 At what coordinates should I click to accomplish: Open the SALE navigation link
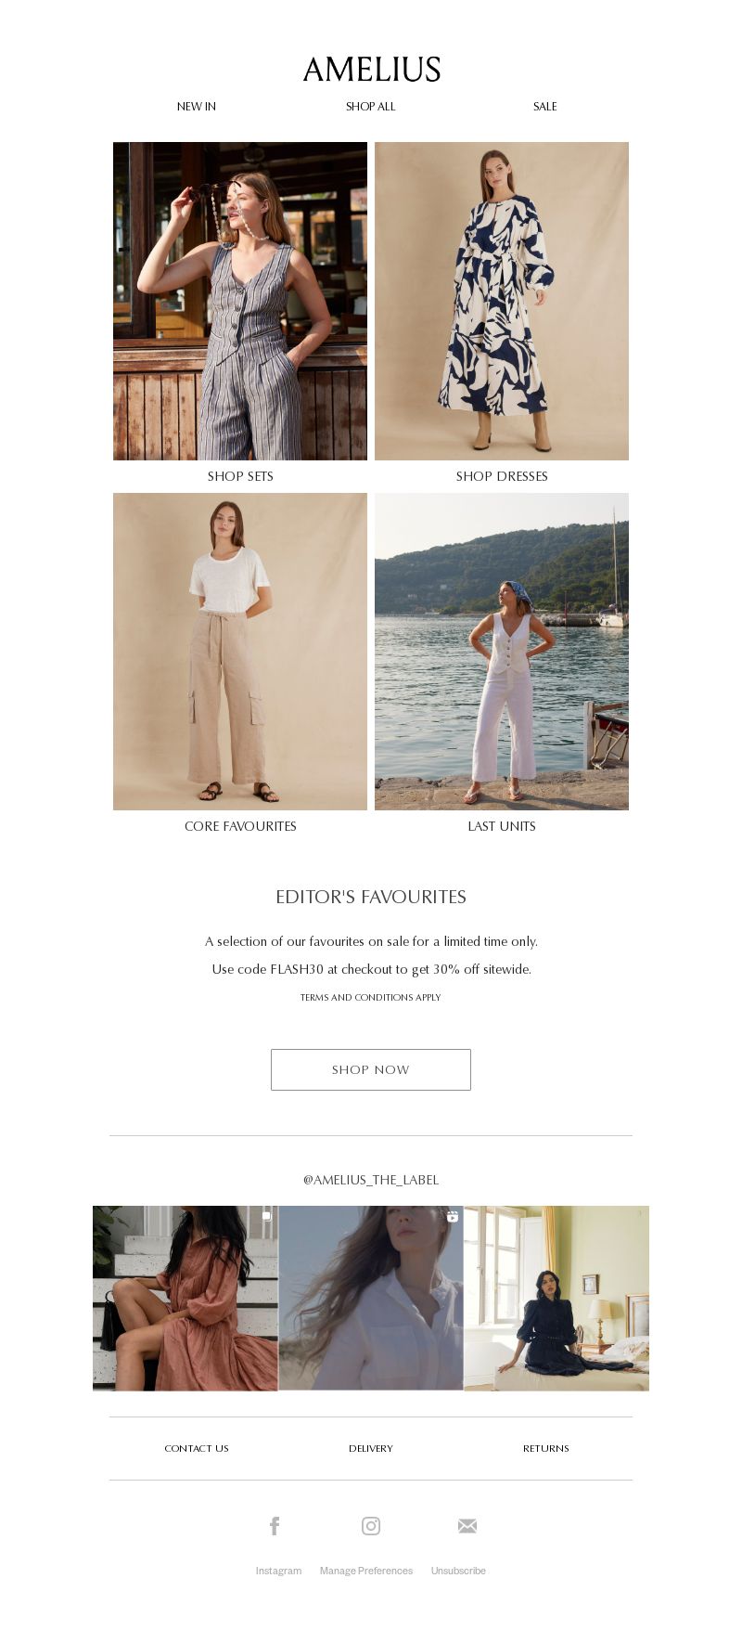(x=545, y=107)
